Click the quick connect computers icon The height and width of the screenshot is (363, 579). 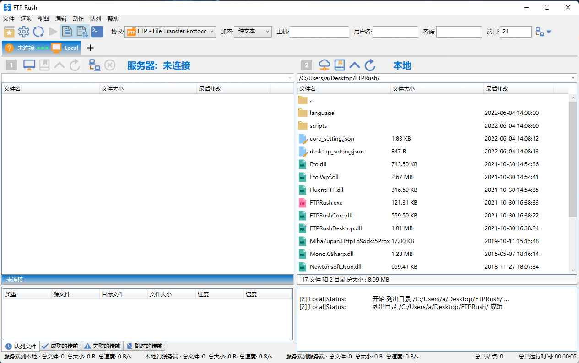click(x=540, y=32)
